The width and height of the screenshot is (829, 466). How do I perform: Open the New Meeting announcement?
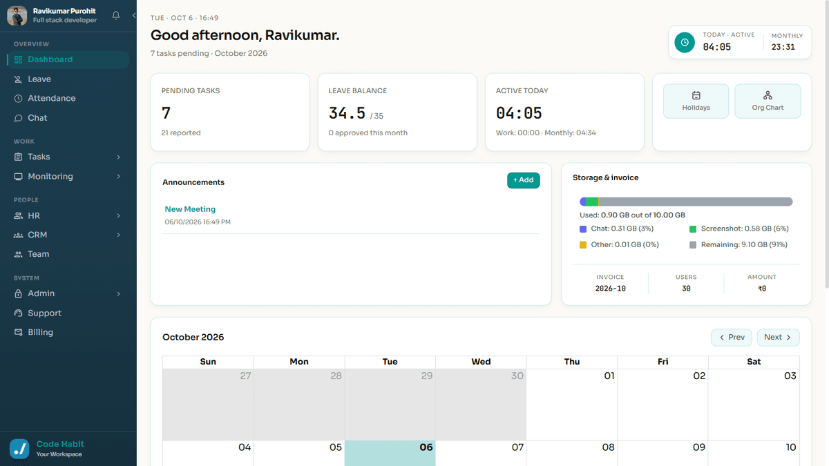tap(190, 209)
